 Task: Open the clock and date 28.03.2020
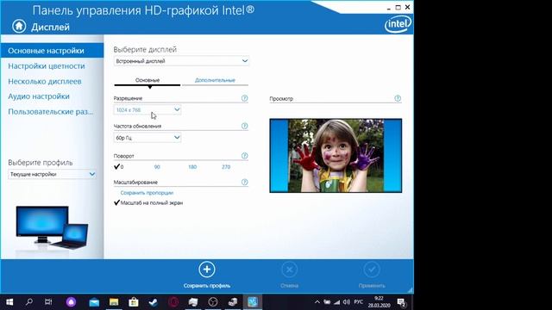point(379,302)
